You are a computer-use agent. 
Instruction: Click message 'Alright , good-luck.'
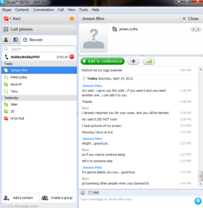pyautogui.click(x=95, y=143)
